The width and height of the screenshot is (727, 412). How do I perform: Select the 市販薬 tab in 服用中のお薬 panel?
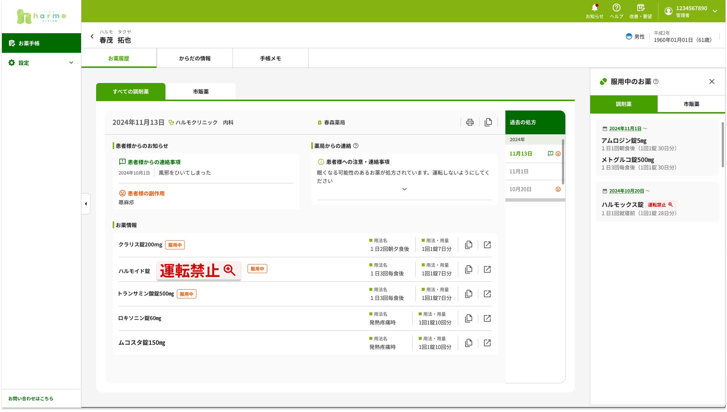(691, 104)
